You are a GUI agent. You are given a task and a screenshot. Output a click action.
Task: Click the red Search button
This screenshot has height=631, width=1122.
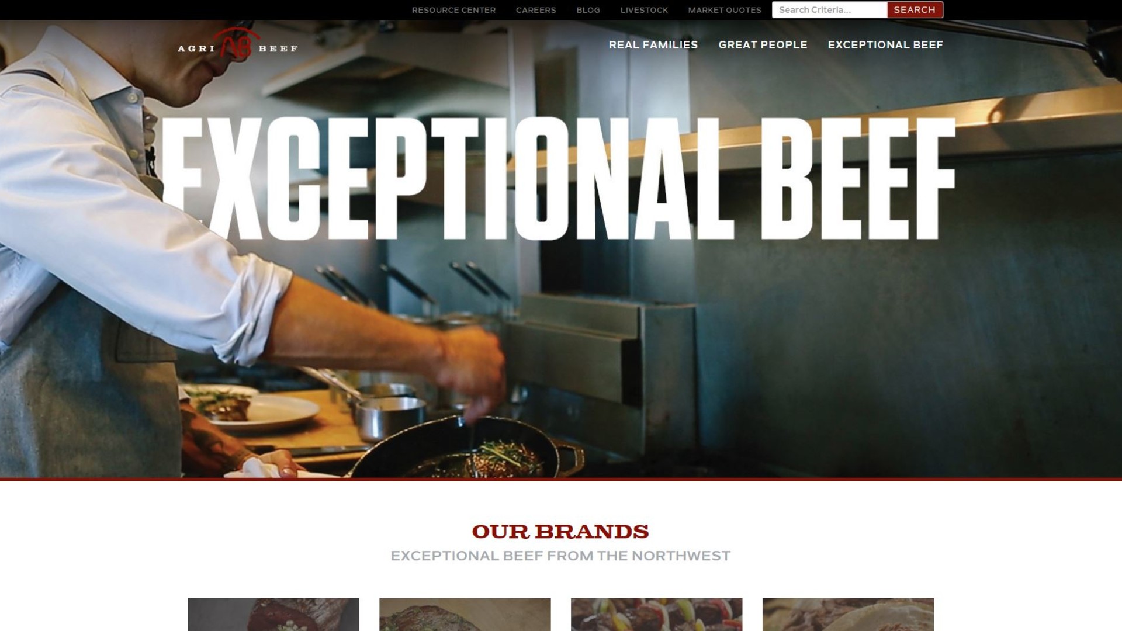coord(915,10)
